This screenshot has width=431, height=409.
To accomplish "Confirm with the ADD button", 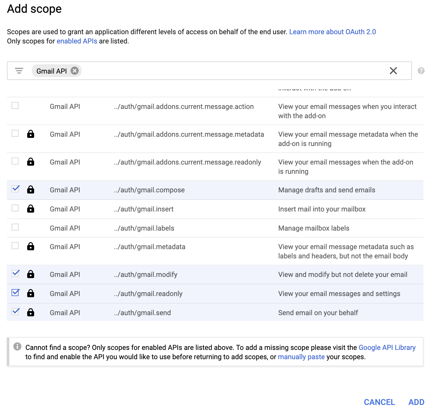I will pos(416,402).
